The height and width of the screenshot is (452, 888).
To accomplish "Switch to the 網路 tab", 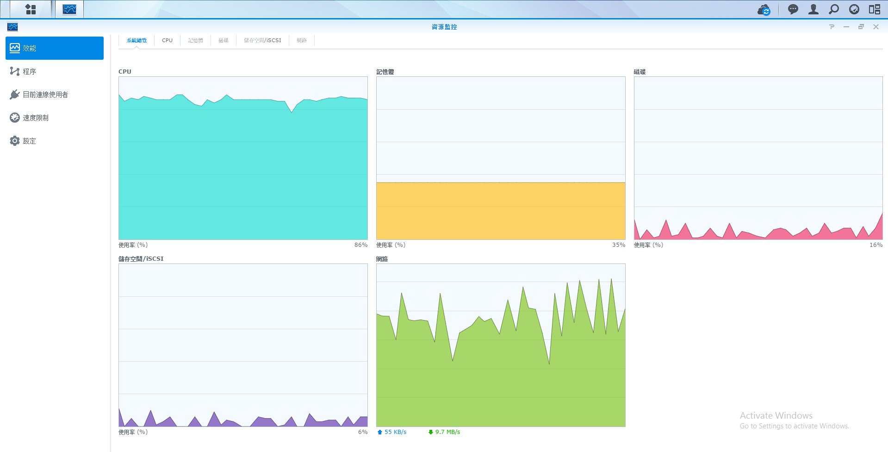I will [302, 40].
